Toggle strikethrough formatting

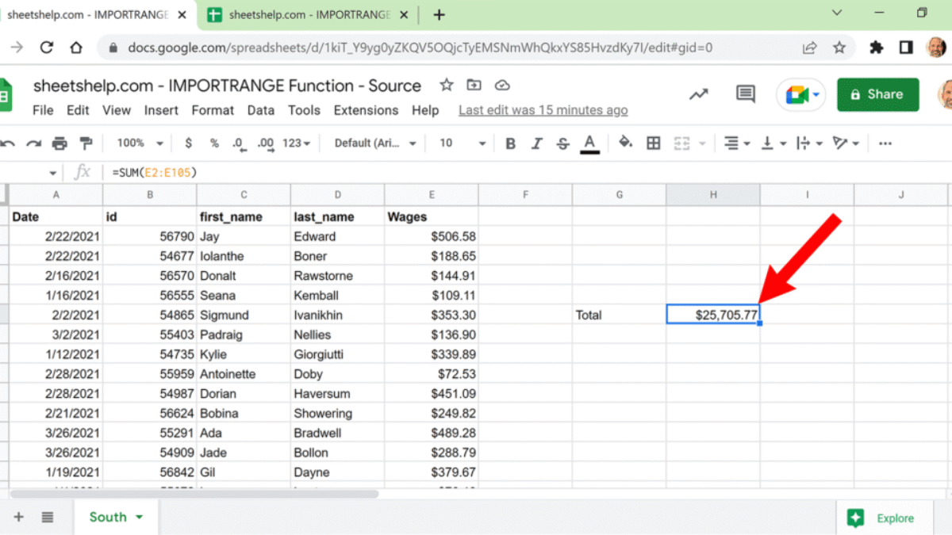click(563, 143)
